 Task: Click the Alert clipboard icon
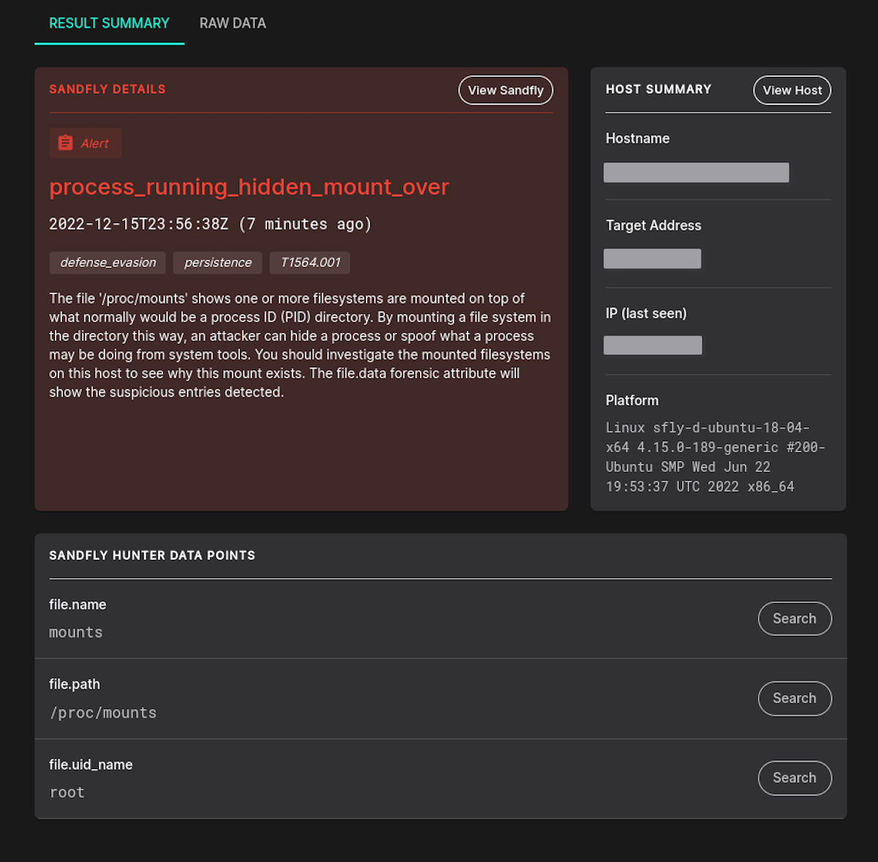(x=65, y=143)
